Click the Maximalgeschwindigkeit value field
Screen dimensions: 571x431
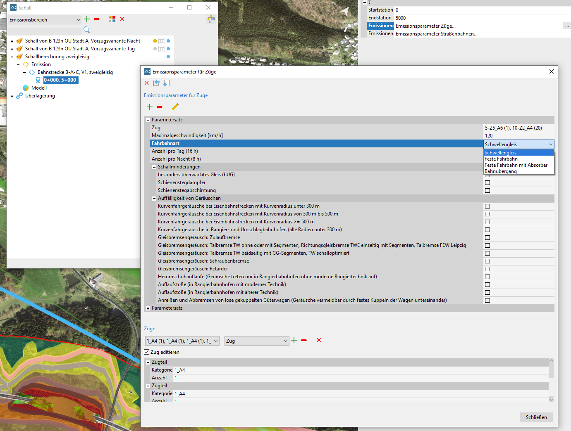click(518, 136)
